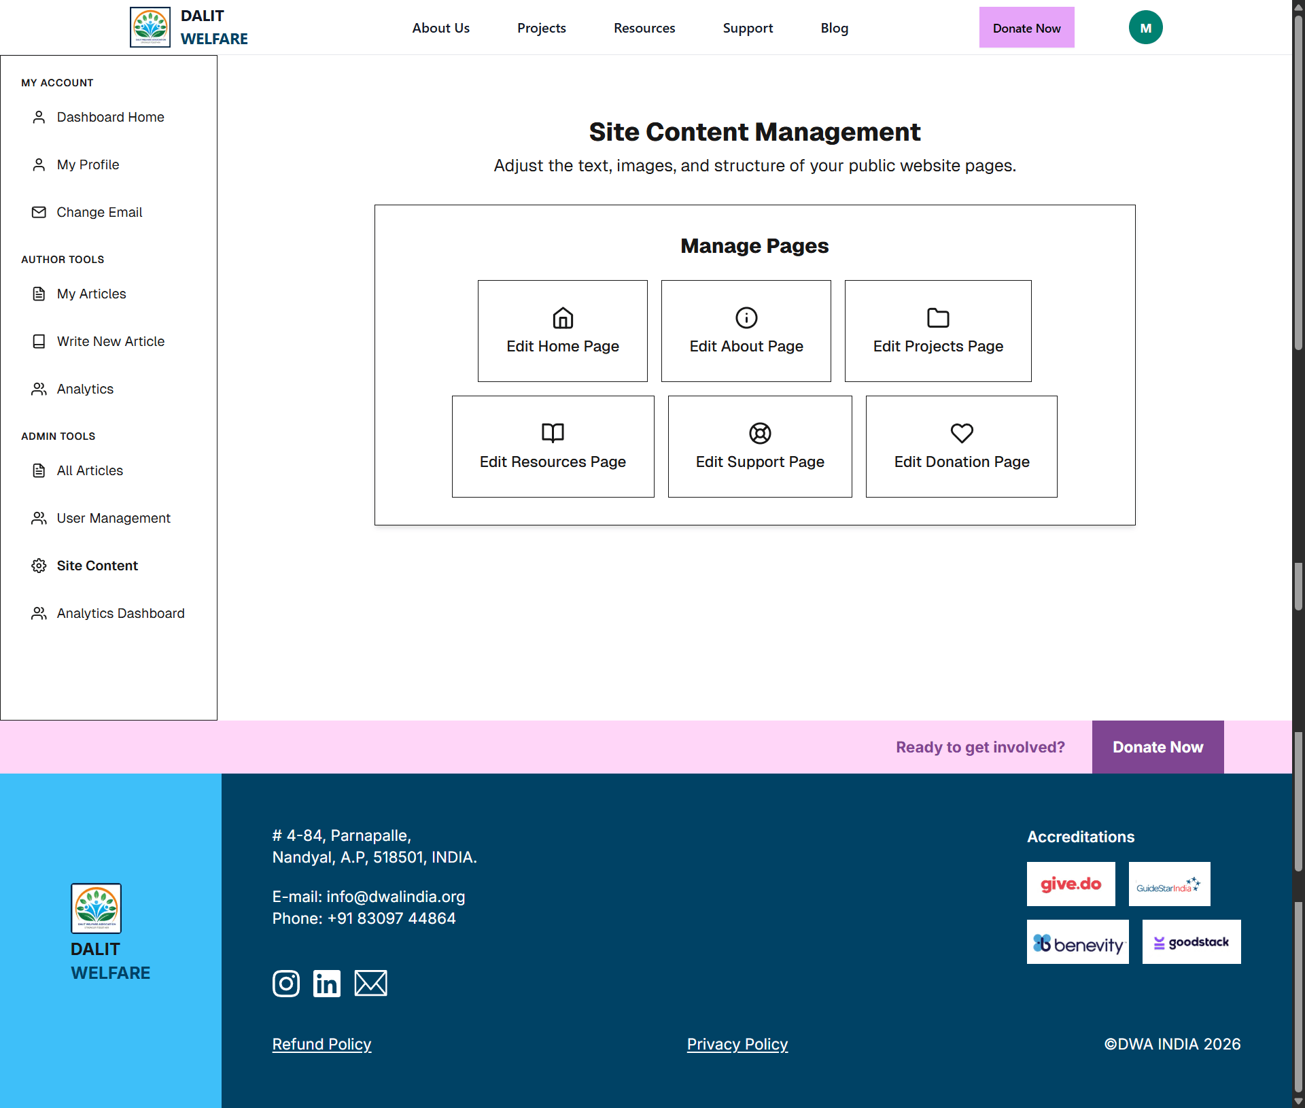1305x1108 pixels.
Task: Open the Privacy Policy link
Action: [x=737, y=1044]
